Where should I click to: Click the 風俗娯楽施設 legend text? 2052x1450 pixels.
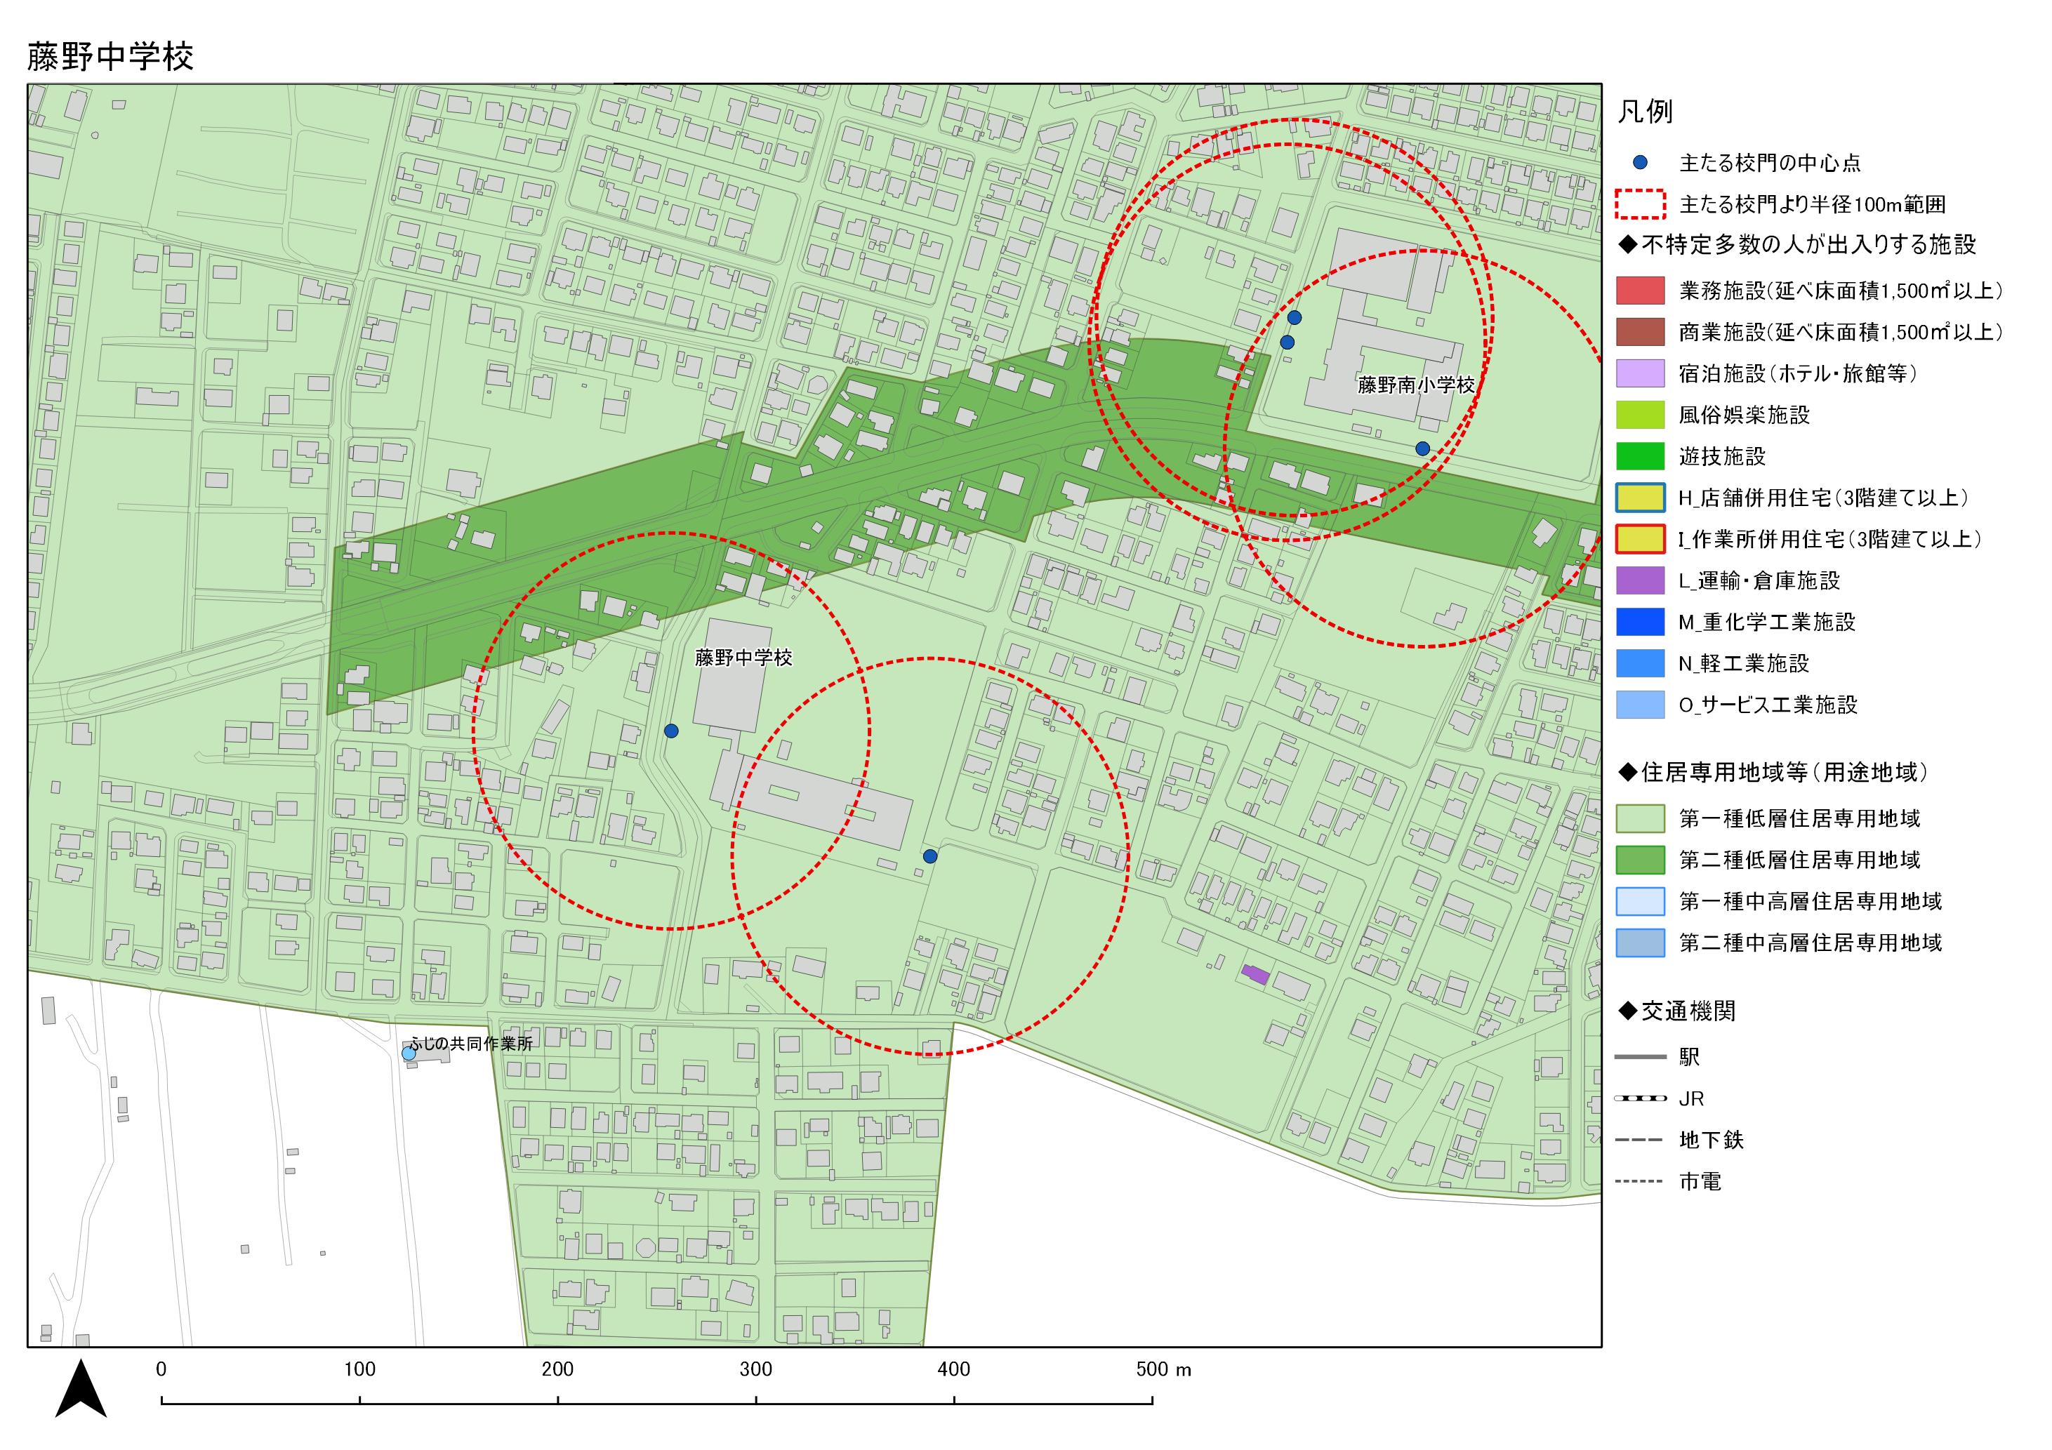click(x=1745, y=415)
